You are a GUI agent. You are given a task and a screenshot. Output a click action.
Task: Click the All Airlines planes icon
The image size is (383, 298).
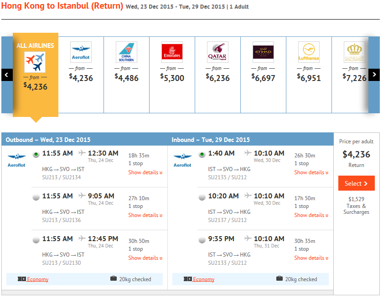click(x=35, y=62)
